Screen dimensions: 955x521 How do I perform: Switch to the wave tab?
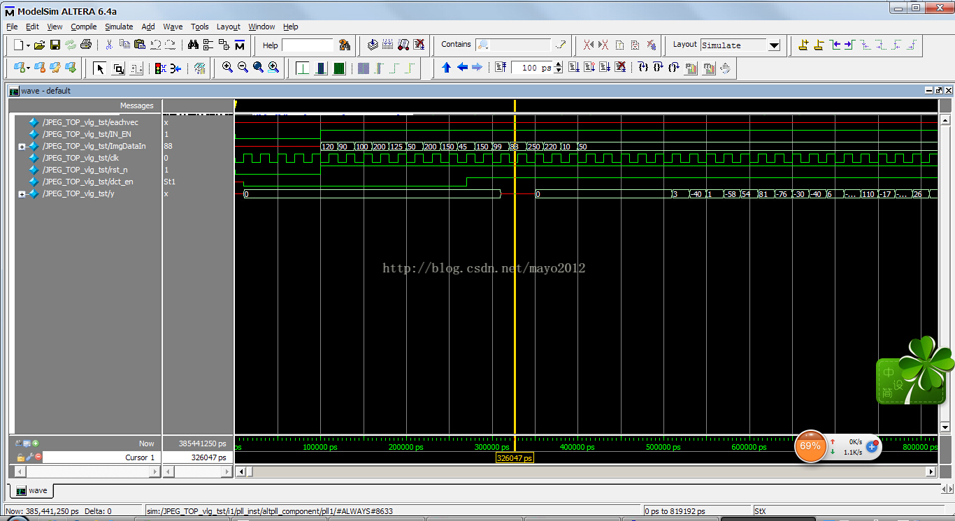coord(31,490)
